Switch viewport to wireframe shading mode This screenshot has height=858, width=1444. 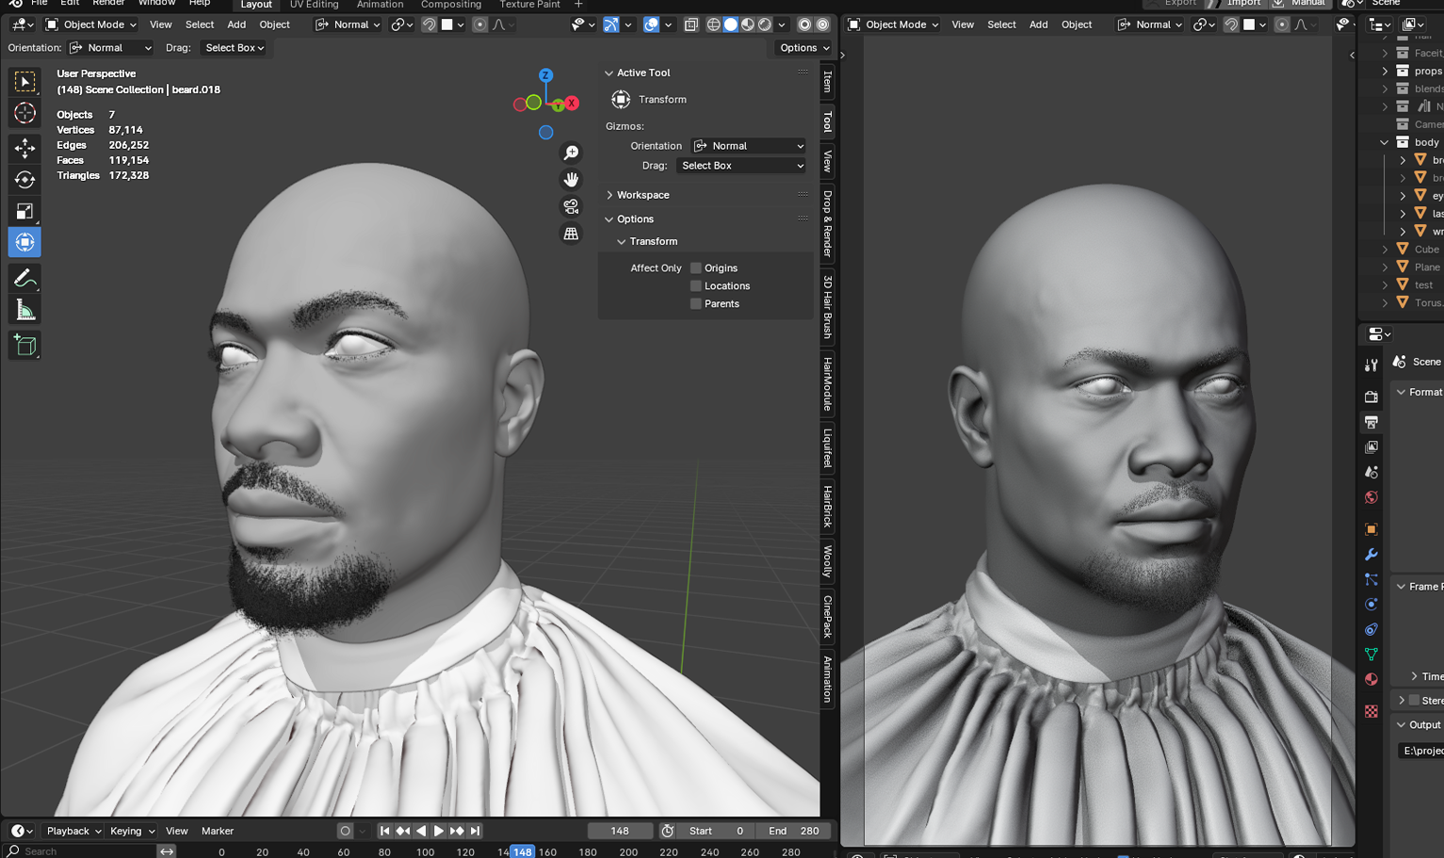[x=714, y=24]
